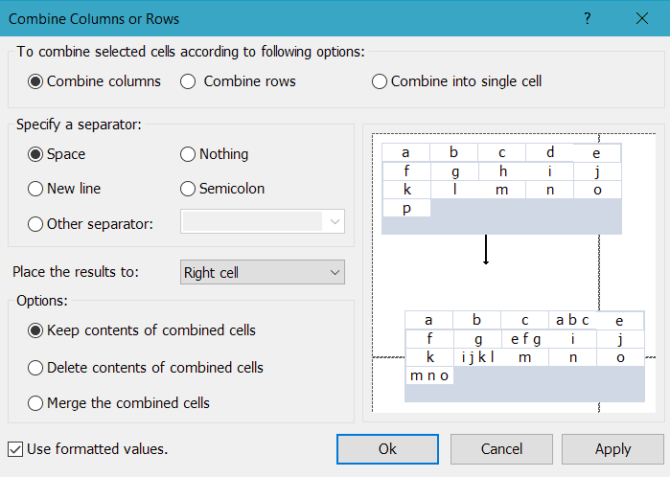Expand the Place the results to dropdown
Image resolution: width=670 pixels, height=477 pixels.
point(263,273)
